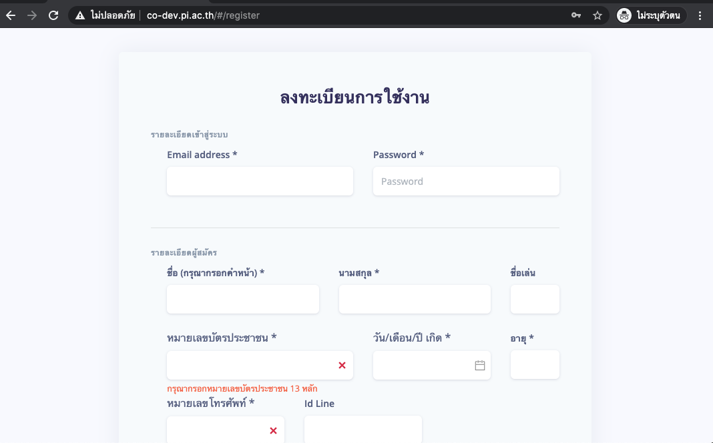The image size is (713, 443).
Task: Click red X in phone number field
Action: 273,430
